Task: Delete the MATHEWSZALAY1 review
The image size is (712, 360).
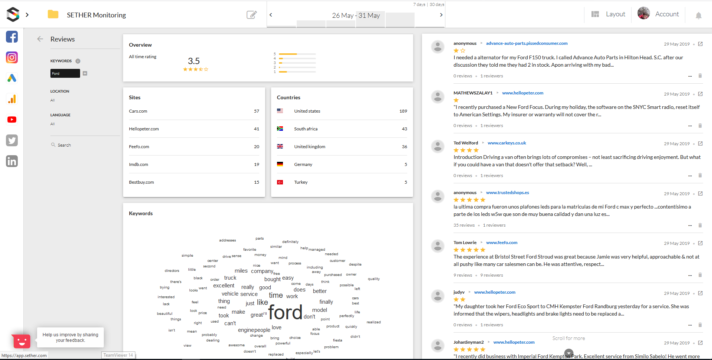Action: click(x=700, y=126)
